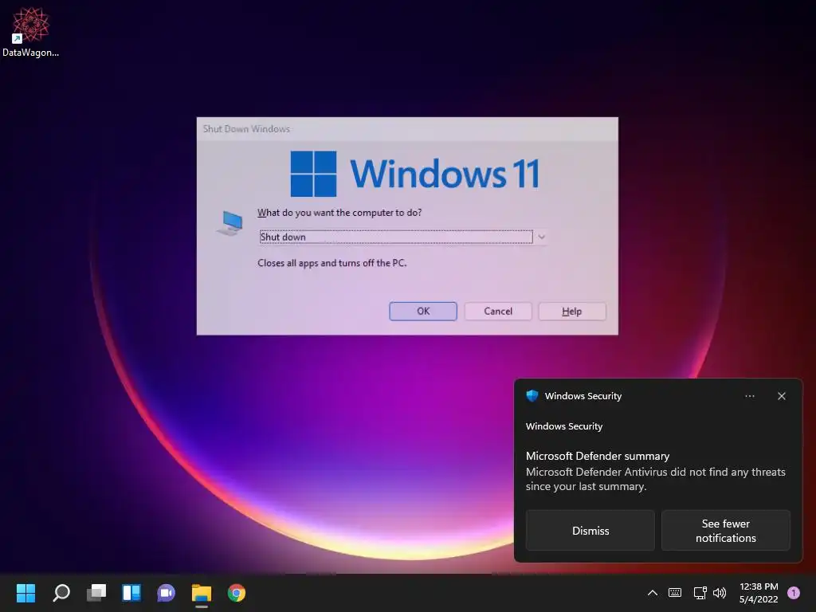Open the touch keyboard tray icon

coord(675,593)
